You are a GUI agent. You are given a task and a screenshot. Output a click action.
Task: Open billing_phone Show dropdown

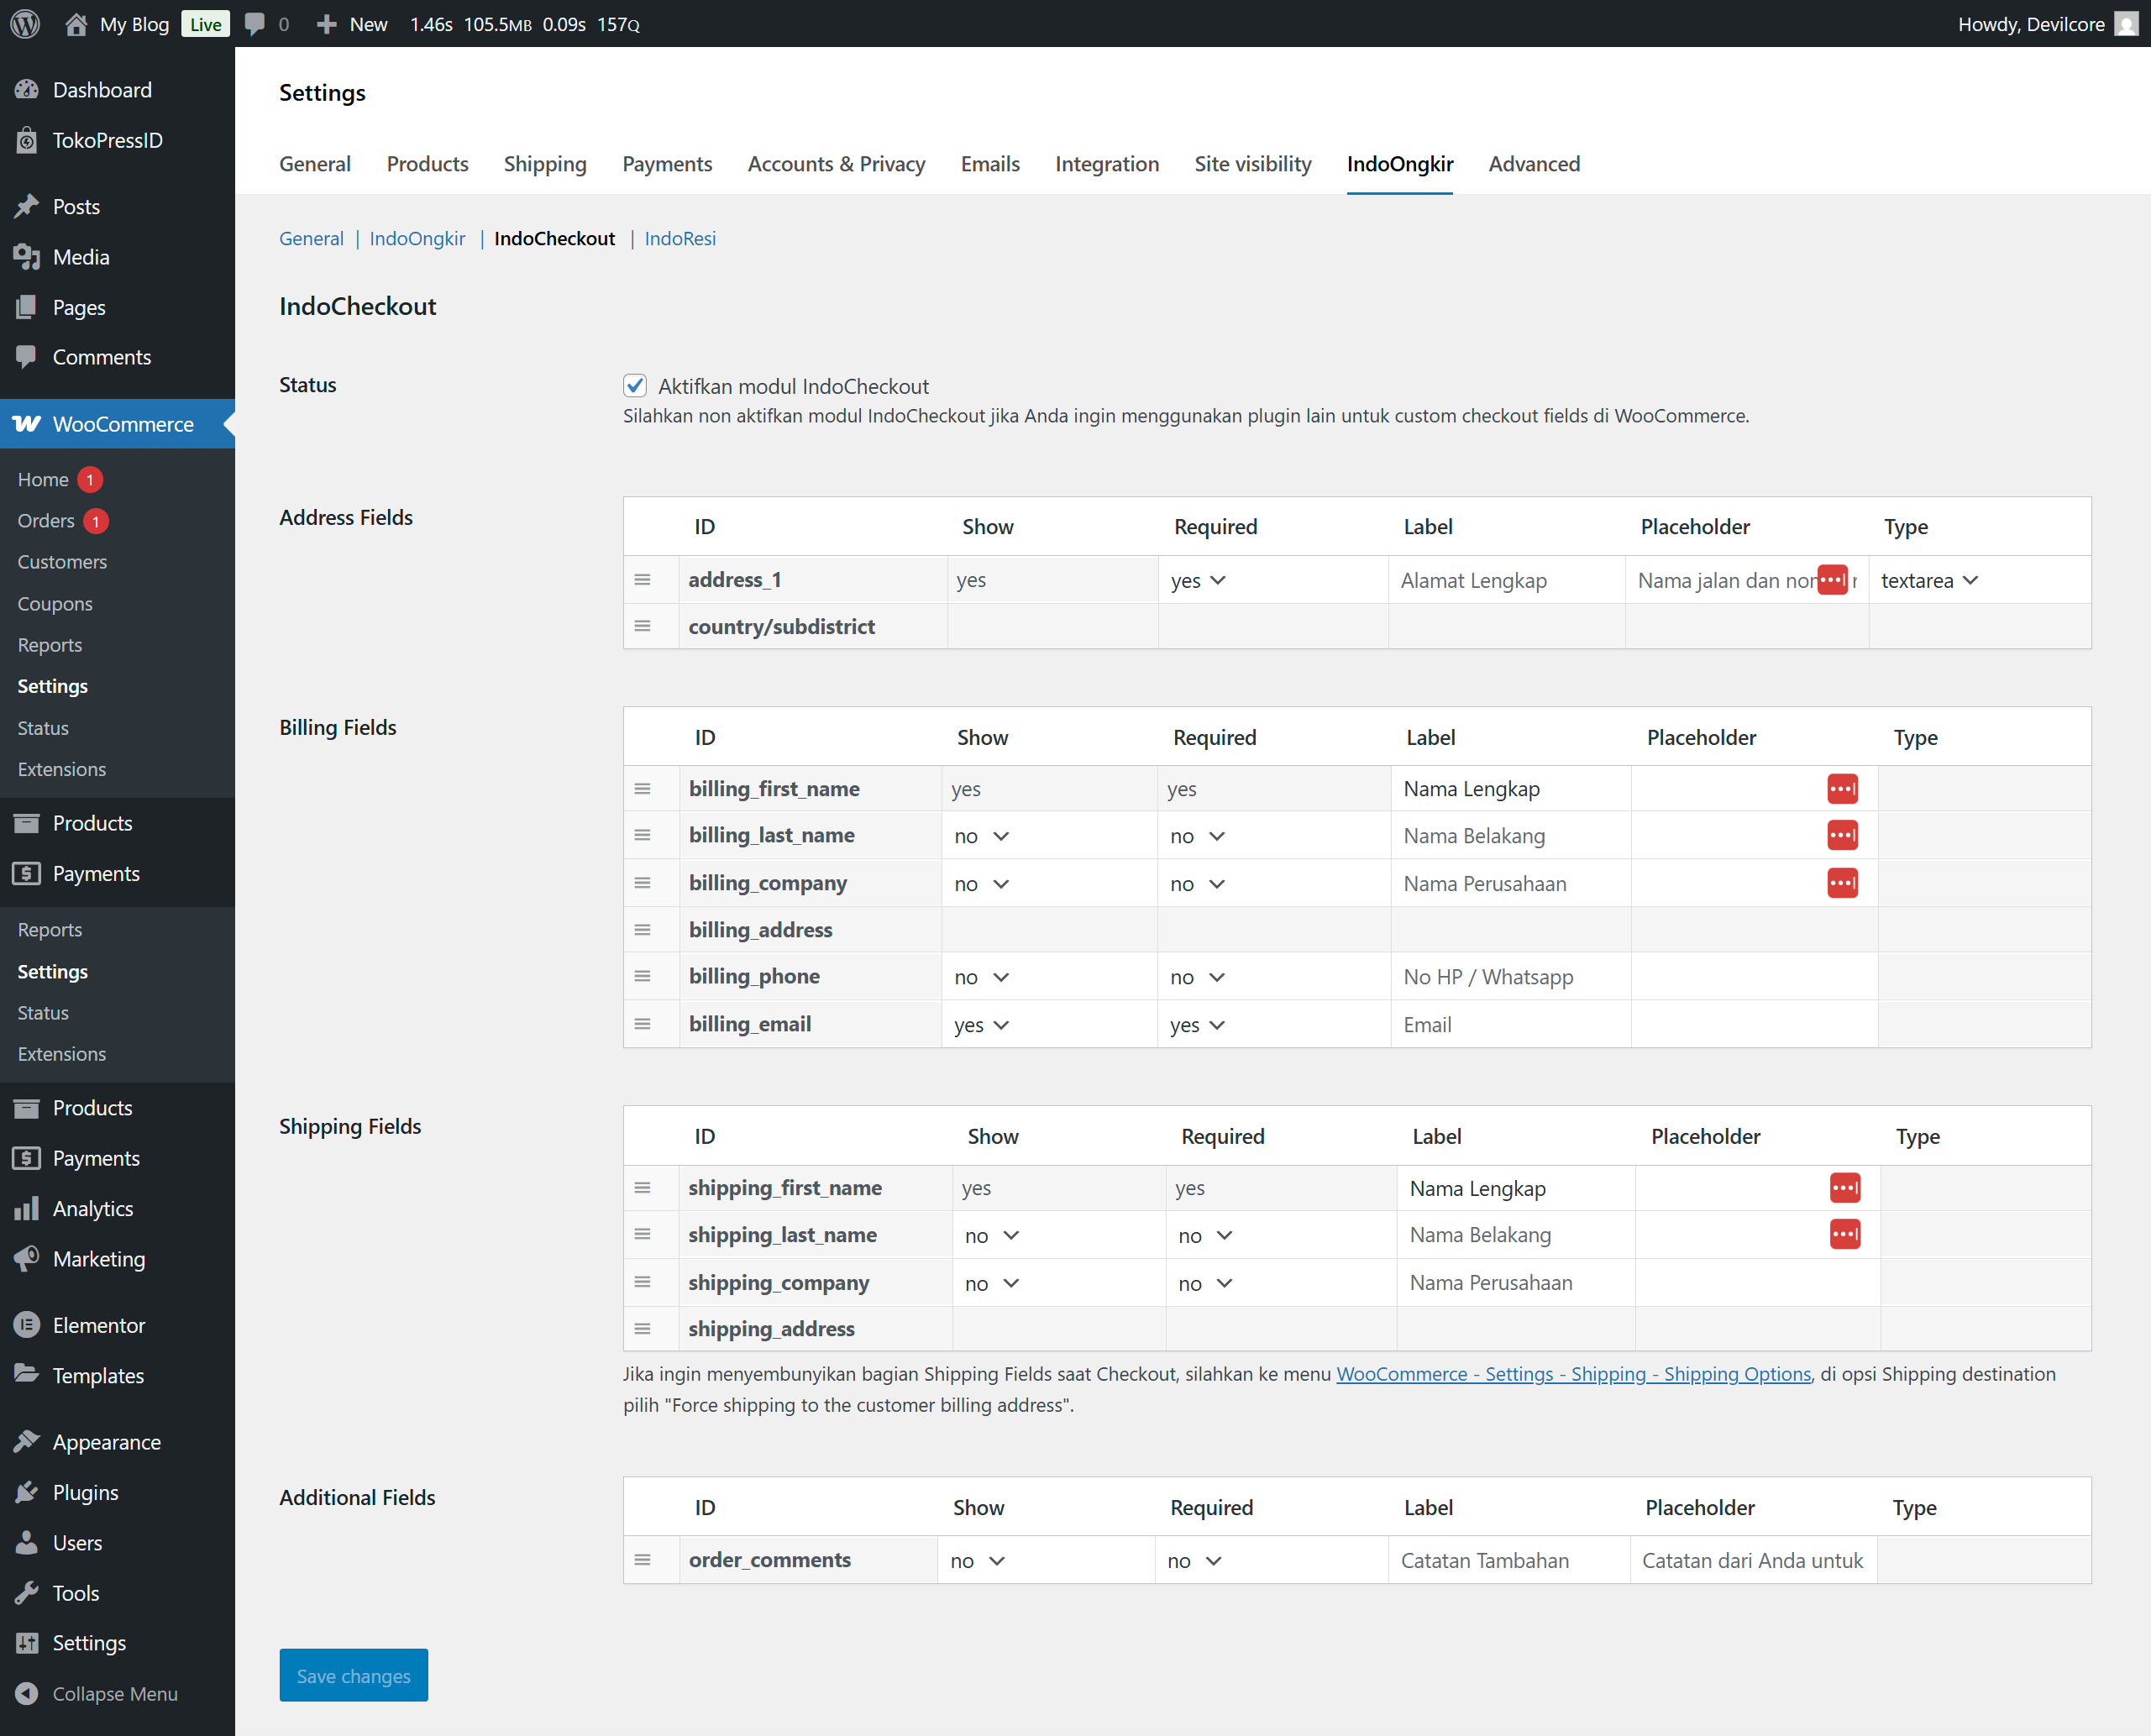tap(982, 977)
